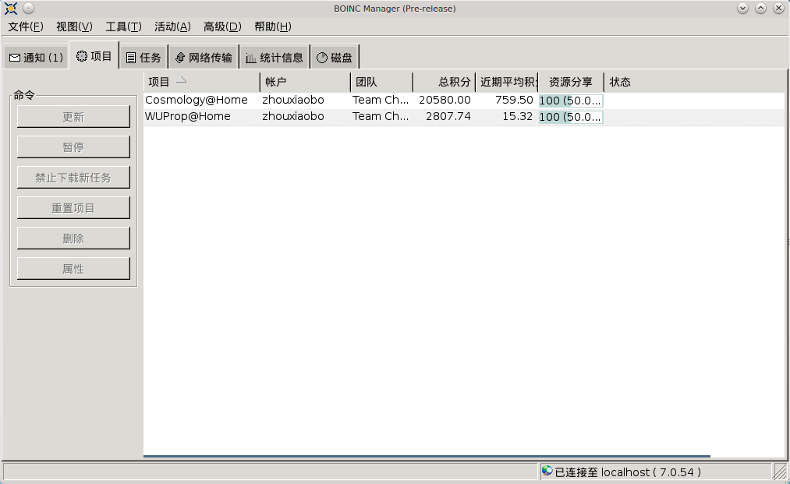The image size is (790, 484).
Task: Open the 视图(V) menu
Action: coord(75,26)
